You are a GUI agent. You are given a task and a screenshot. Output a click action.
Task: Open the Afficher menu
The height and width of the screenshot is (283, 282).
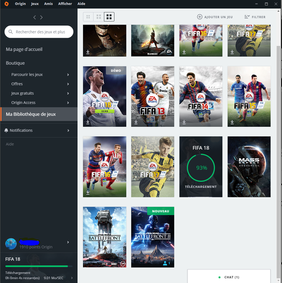tap(65, 4)
